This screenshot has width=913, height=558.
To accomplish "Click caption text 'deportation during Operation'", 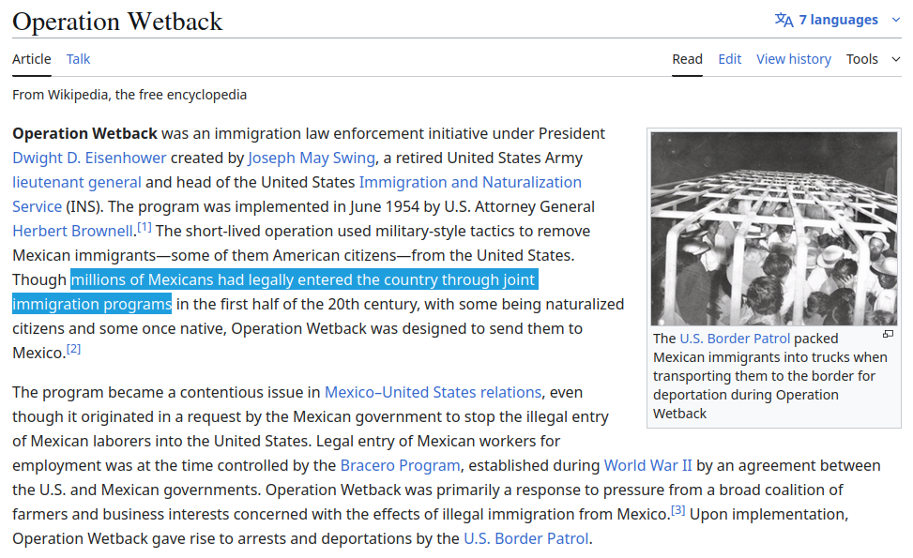I will coord(746,395).
